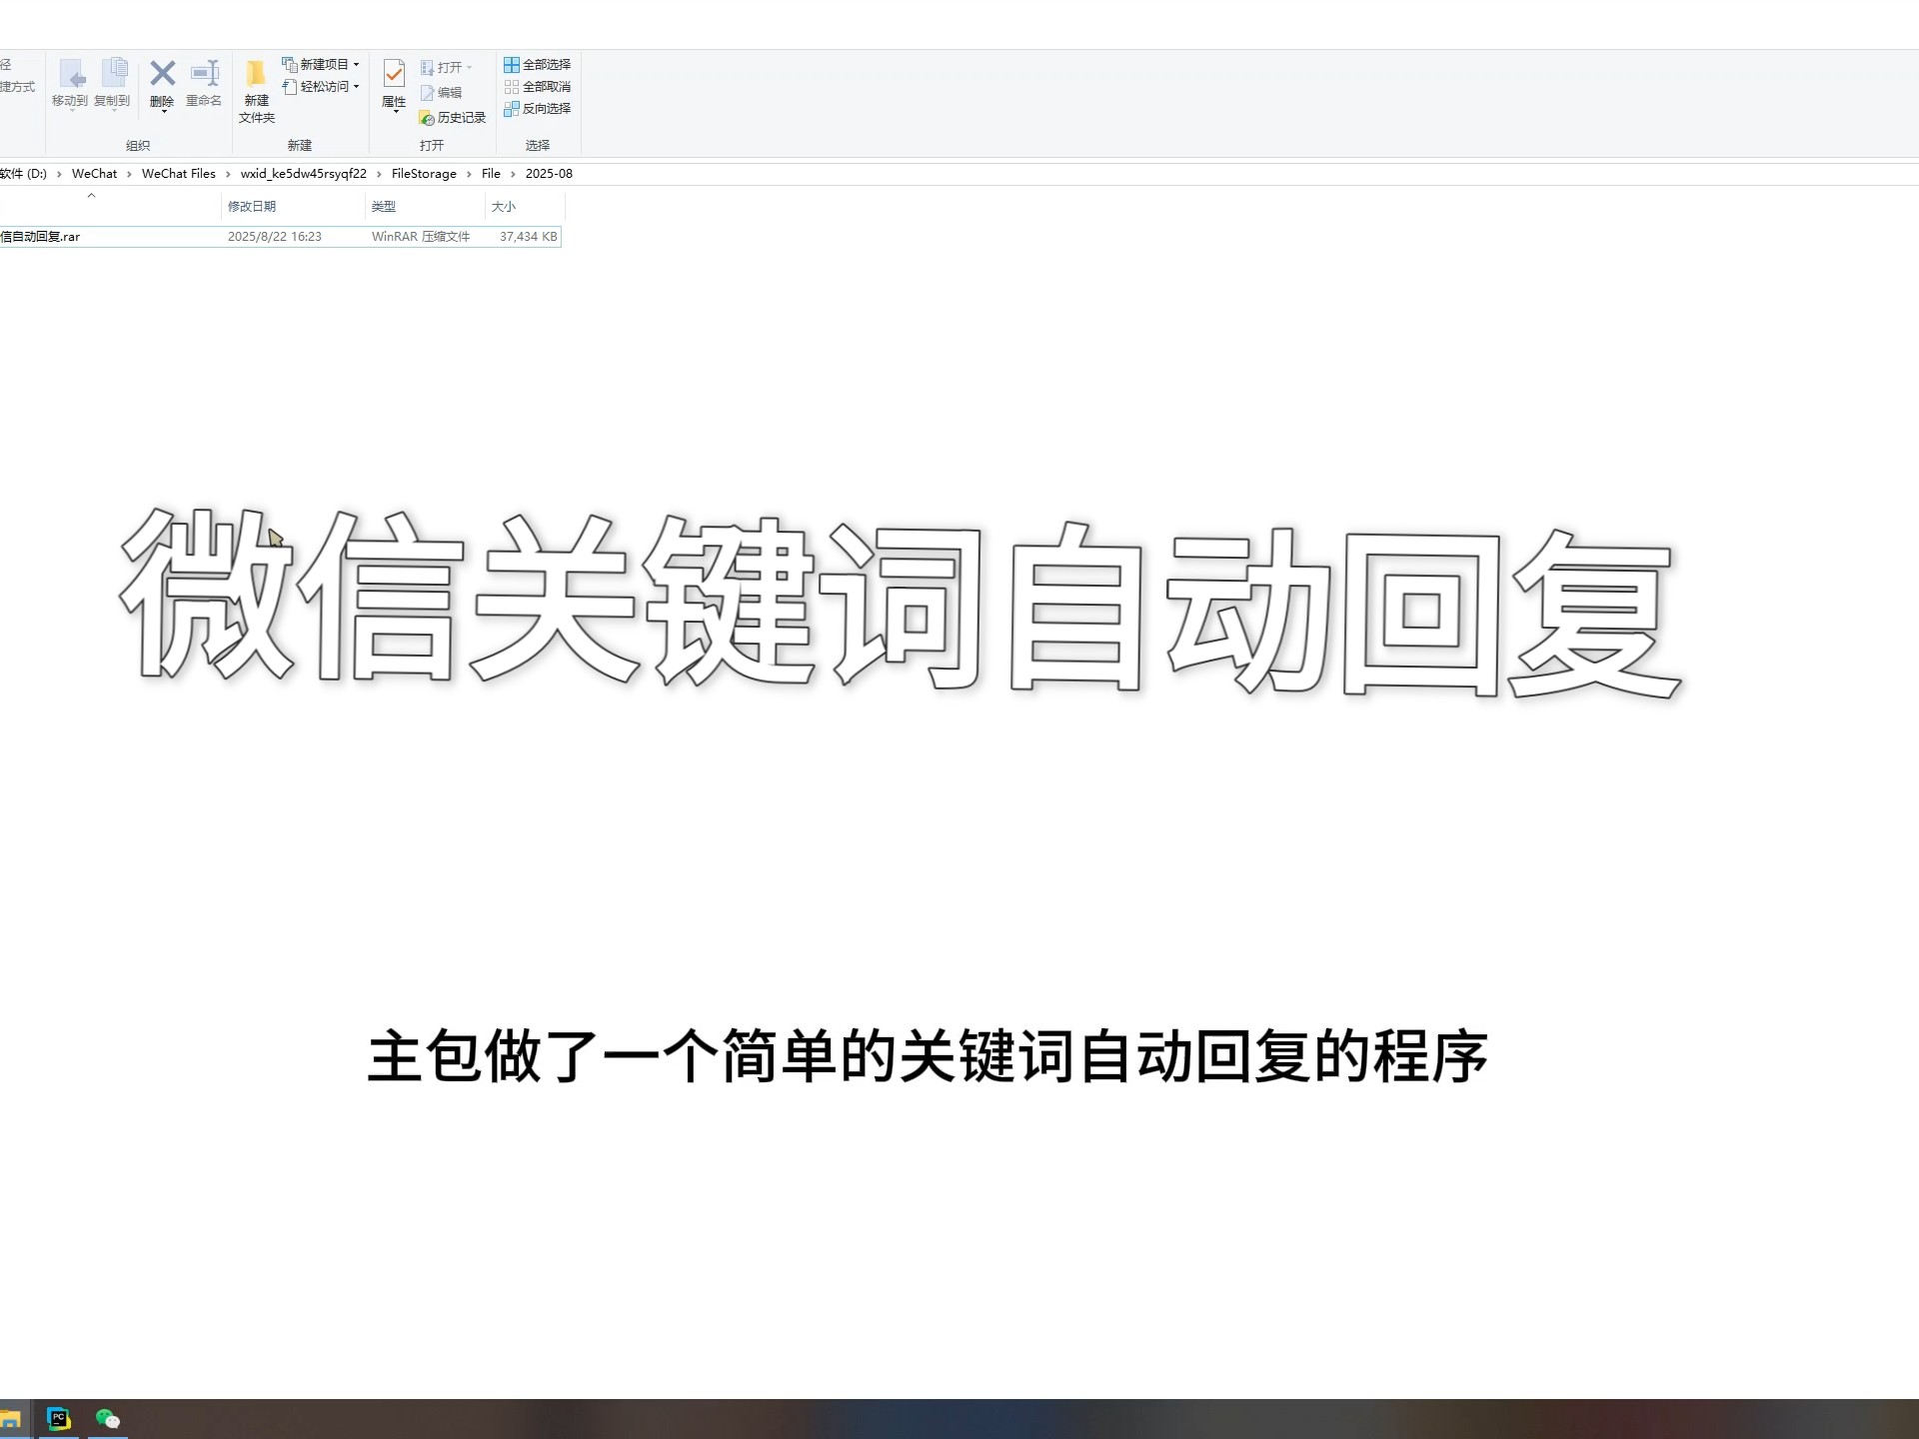The height and width of the screenshot is (1439, 1919).
Task: Expand chevron after WeChat Files breadcrumb
Action: (228, 175)
